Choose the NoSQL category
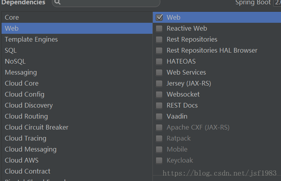Viewport: 281px width, 181px height. (77, 61)
